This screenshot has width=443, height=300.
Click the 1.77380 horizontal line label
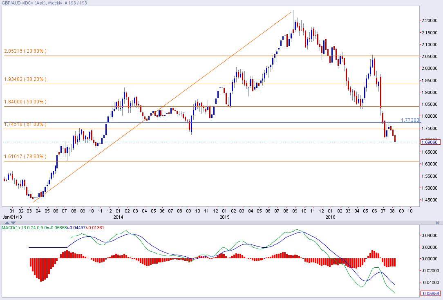[x=410, y=120]
